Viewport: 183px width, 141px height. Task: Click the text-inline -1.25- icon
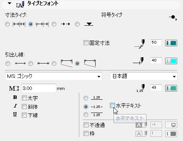tap(97, 107)
